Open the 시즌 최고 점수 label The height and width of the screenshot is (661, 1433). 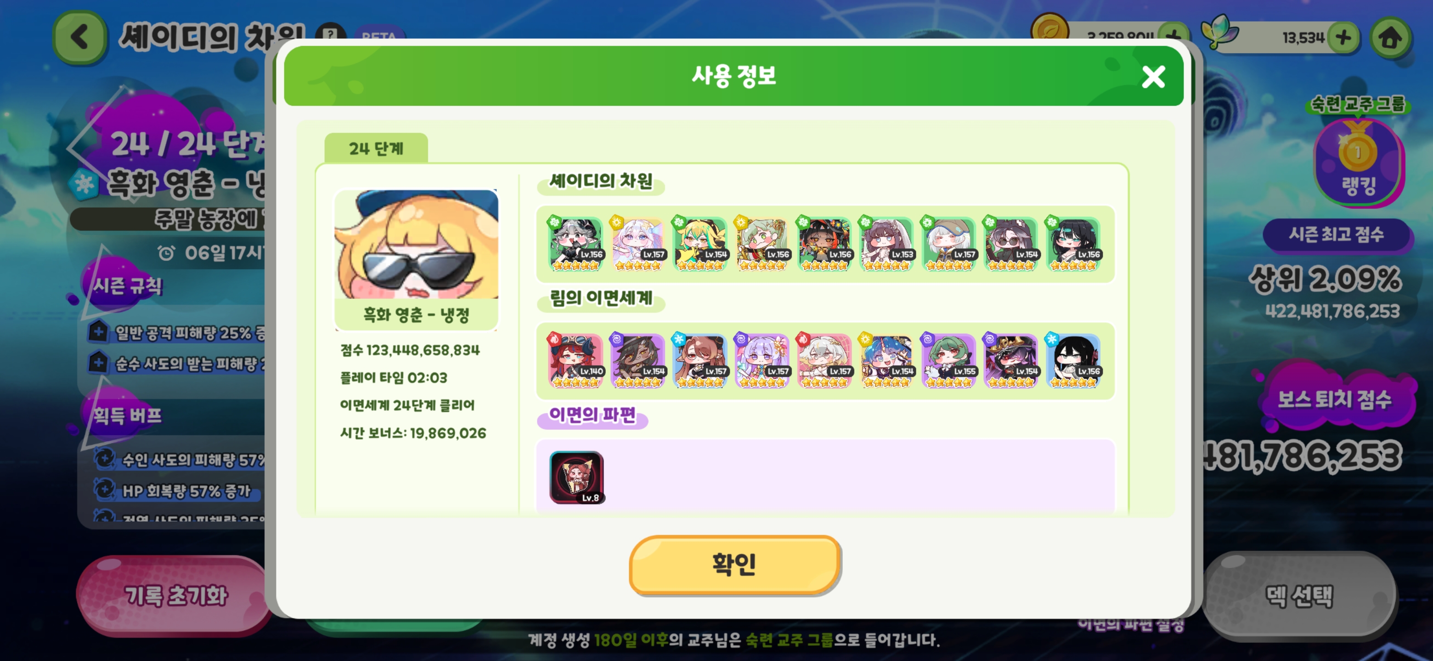(x=1336, y=234)
